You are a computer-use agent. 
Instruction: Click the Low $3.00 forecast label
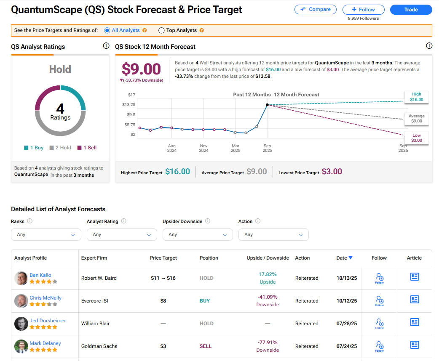point(416,138)
